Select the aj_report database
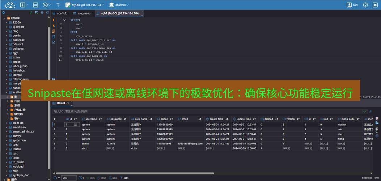Image resolution: width=381 pixels, height=181 pixels. tap(18, 27)
